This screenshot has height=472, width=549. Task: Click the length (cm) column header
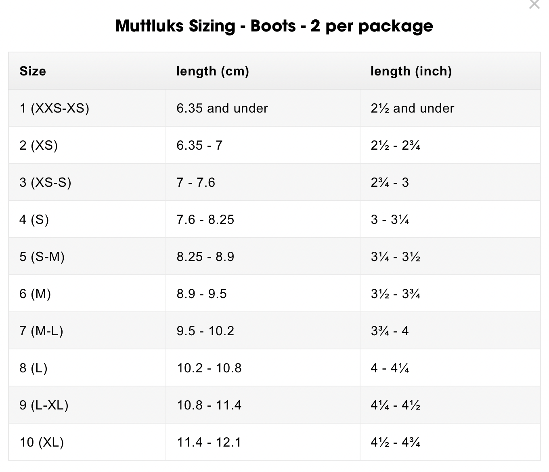(213, 71)
